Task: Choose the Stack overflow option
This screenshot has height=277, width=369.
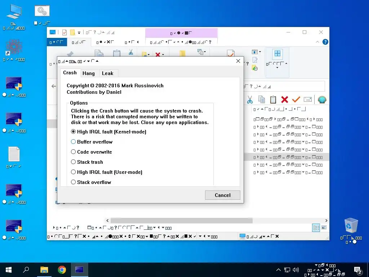Action: pos(91,182)
